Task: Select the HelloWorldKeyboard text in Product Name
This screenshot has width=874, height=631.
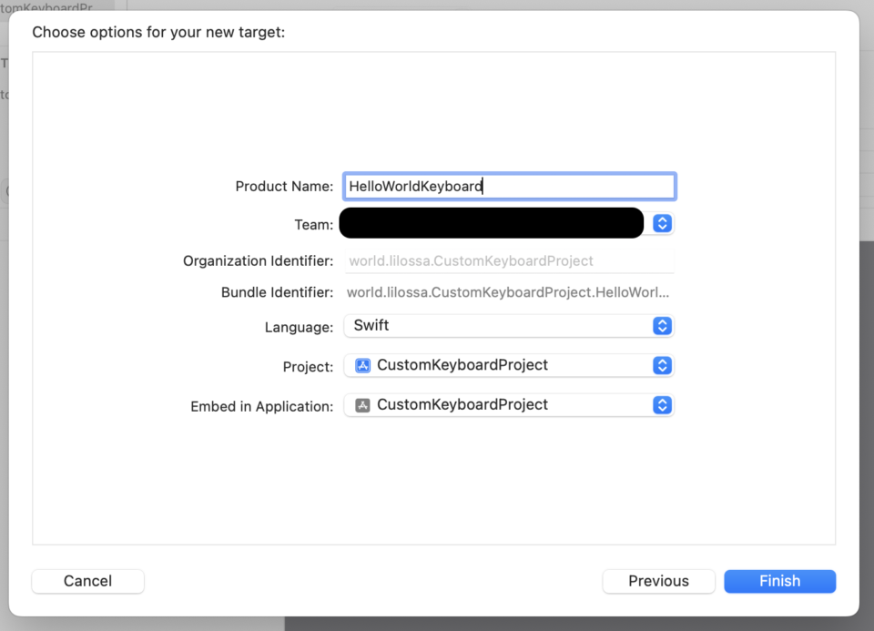Action: [412, 186]
